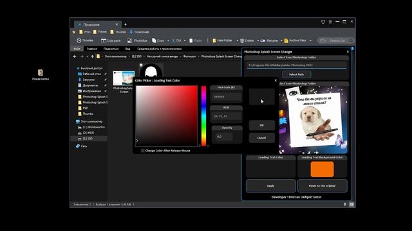Click the Photoshop folder path field
Image resolution: width=412 pixels, height=231 pixels.
pos(296,65)
